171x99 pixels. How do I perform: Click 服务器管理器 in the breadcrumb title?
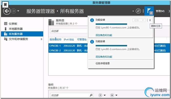pyautogui.click(x=41, y=11)
